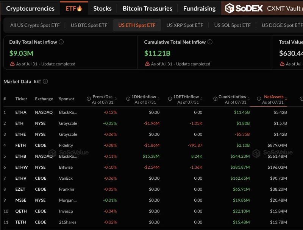
Task: Switch to Cryptocurrencies tab
Action: [x=30, y=8]
